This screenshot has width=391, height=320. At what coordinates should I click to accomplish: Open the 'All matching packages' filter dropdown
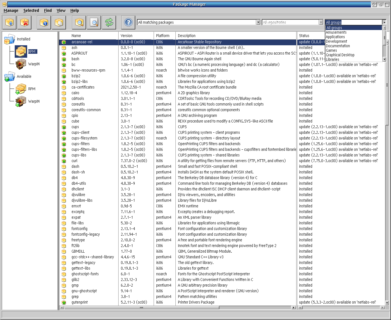click(258, 22)
